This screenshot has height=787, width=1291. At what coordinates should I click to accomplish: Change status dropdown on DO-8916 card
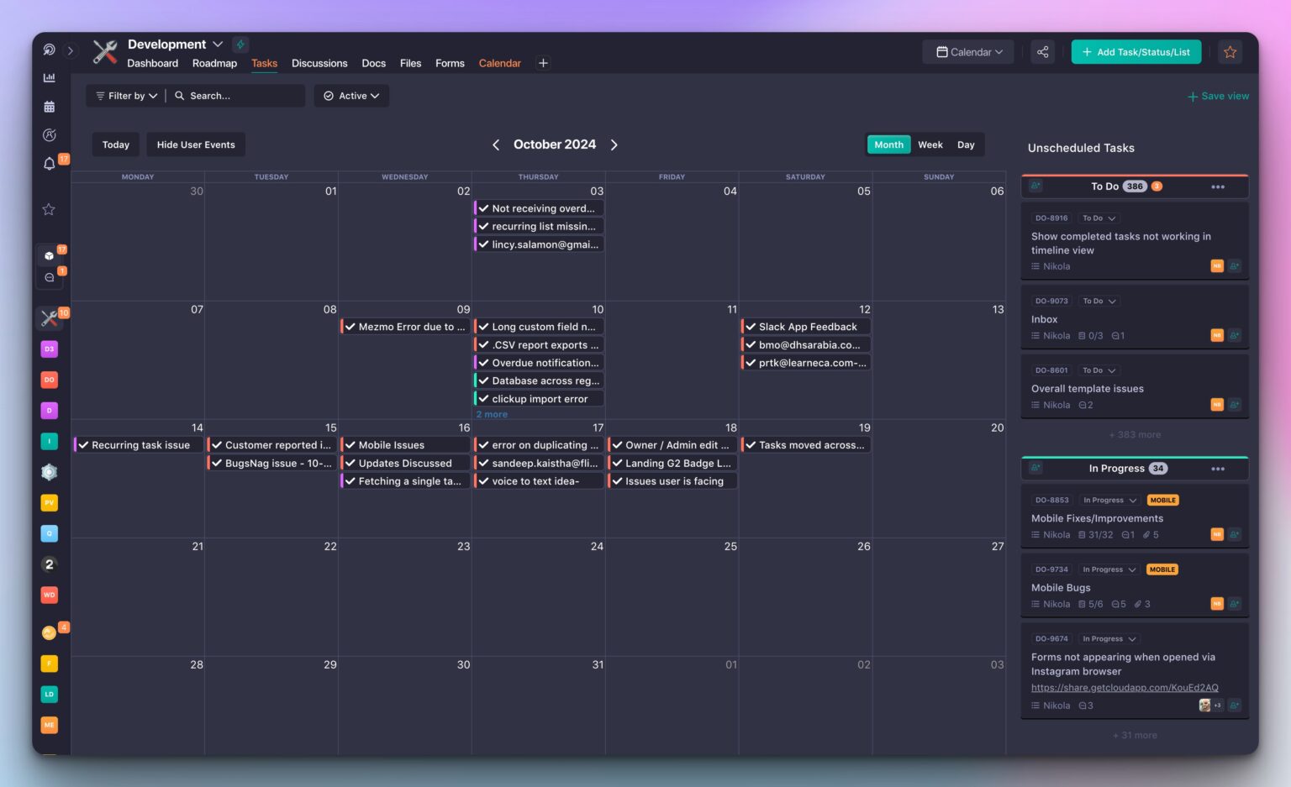(1099, 218)
